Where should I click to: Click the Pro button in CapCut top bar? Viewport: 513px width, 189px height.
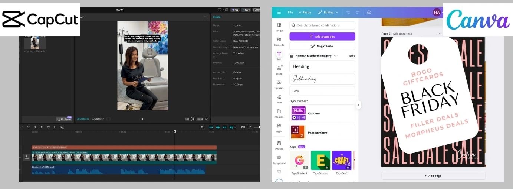[x=235, y=10]
